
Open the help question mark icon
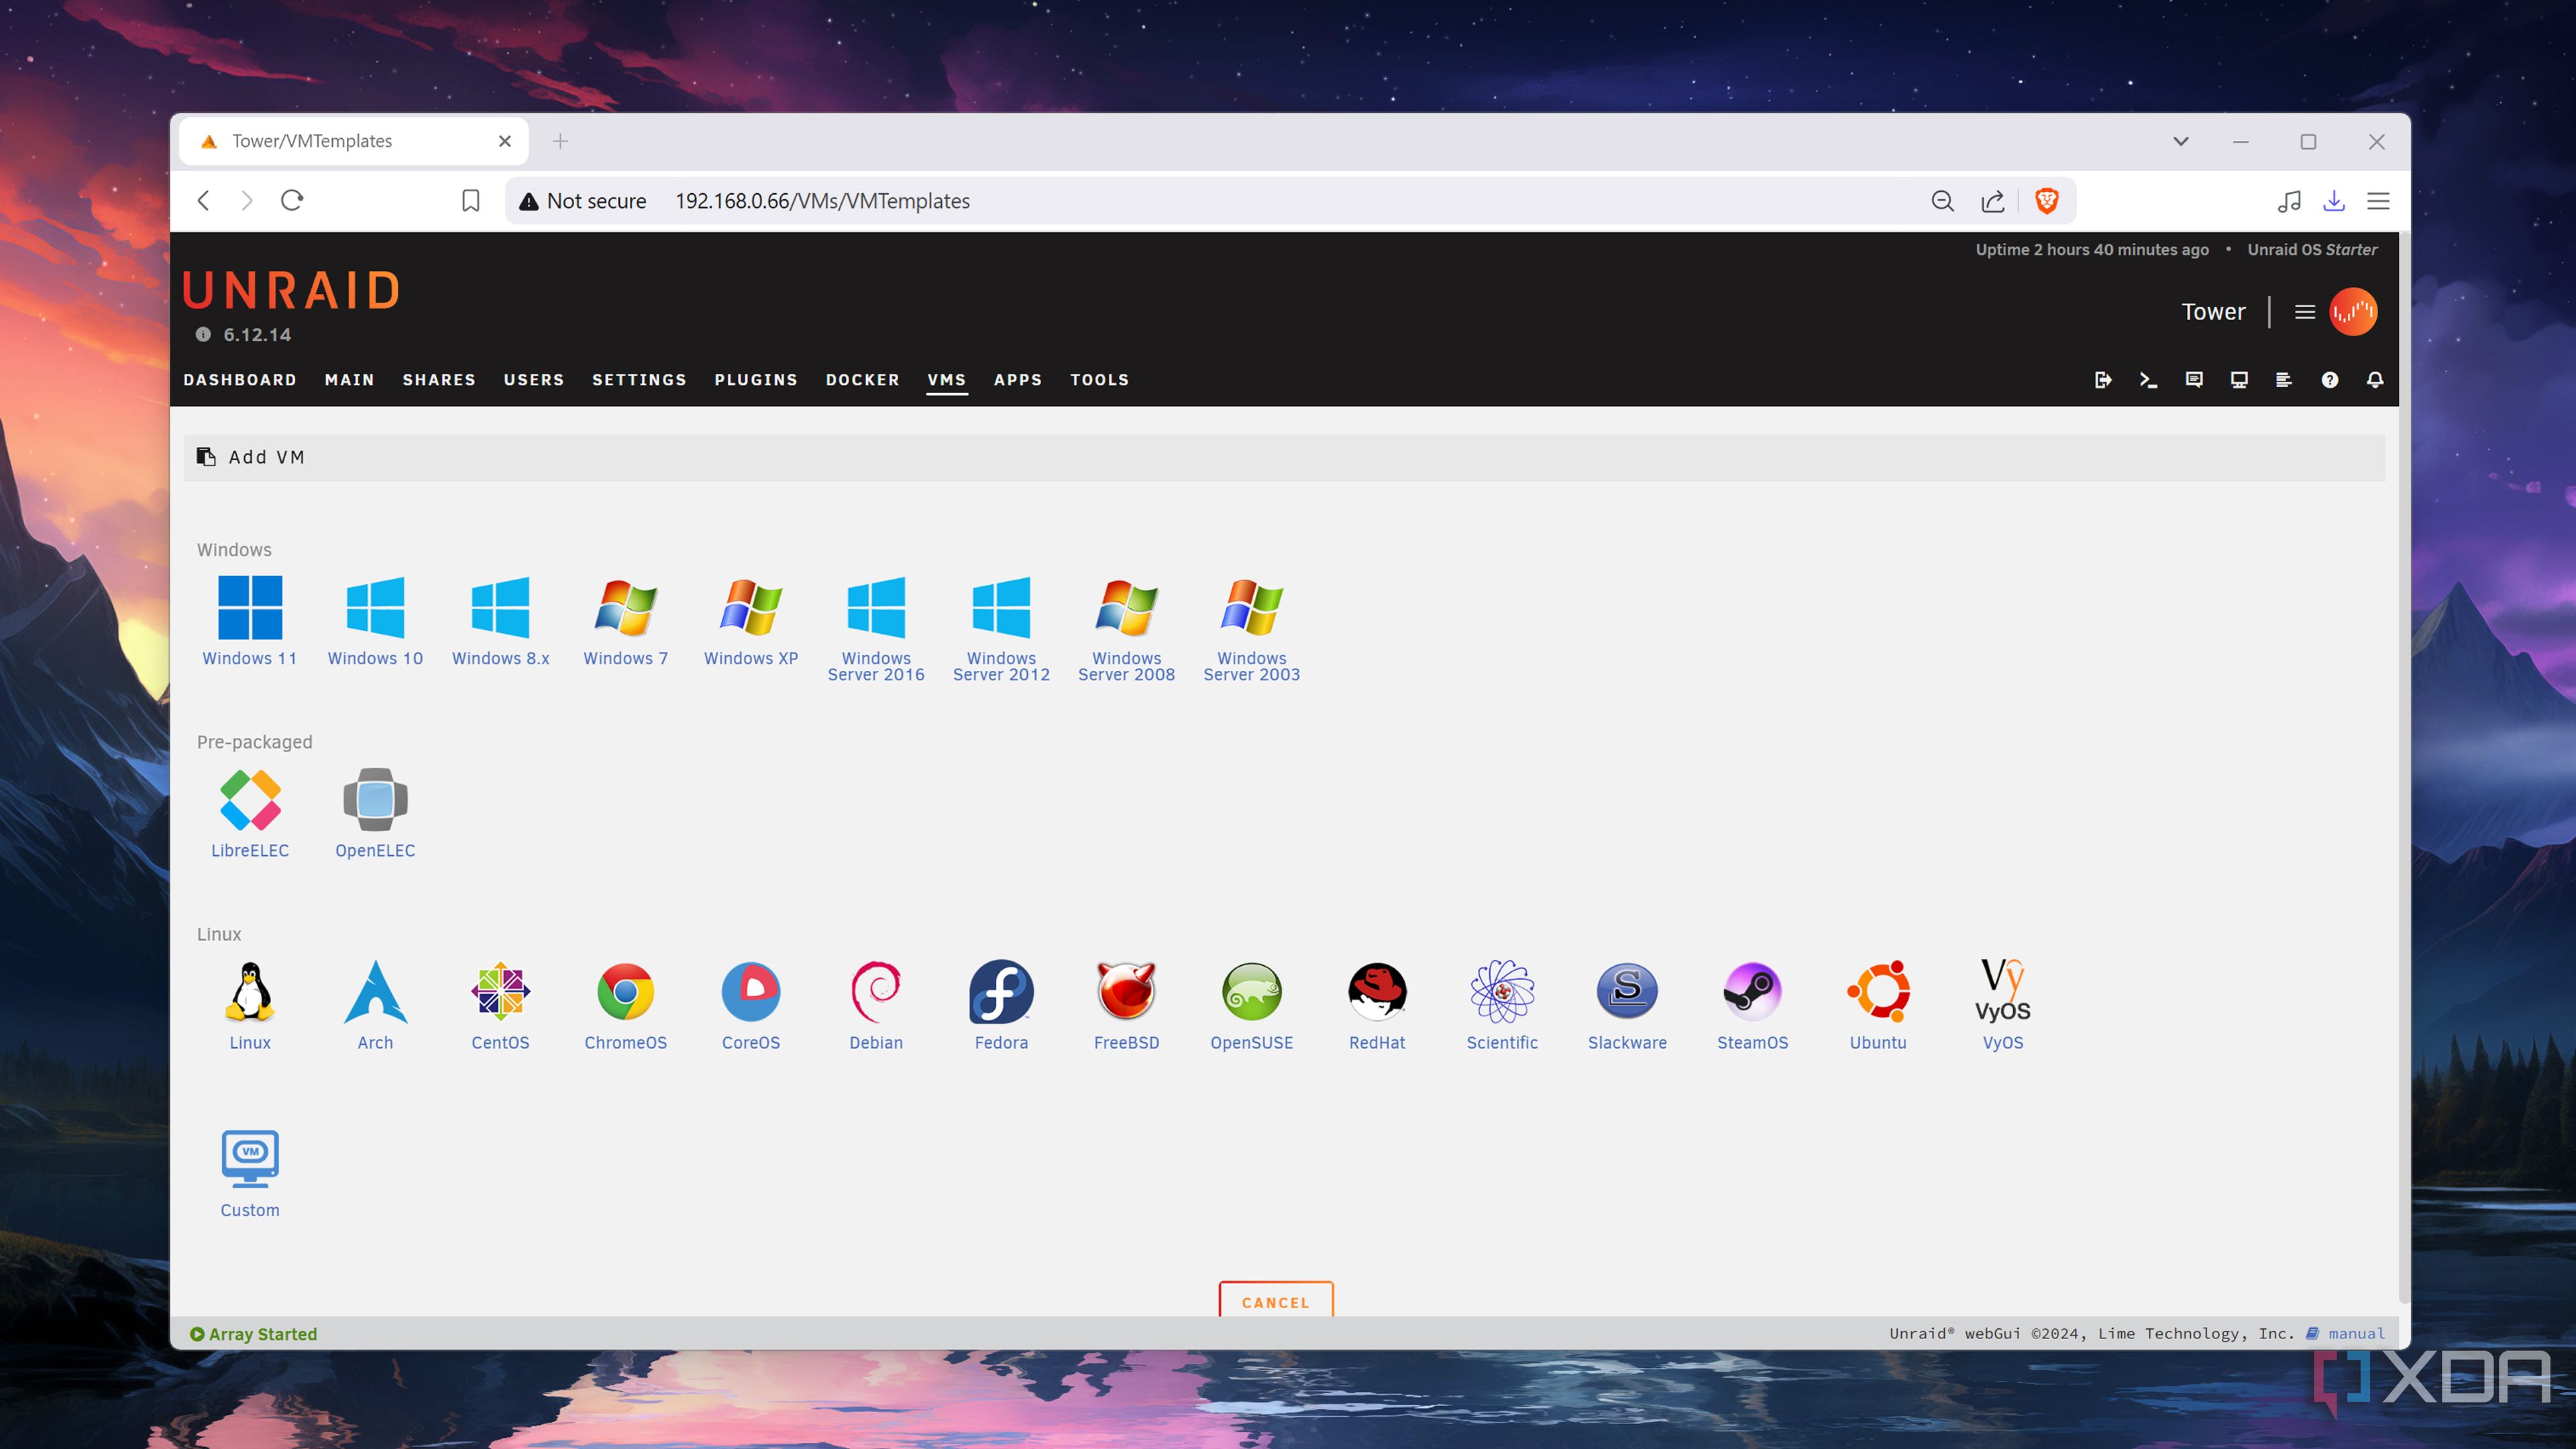click(2330, 380)
